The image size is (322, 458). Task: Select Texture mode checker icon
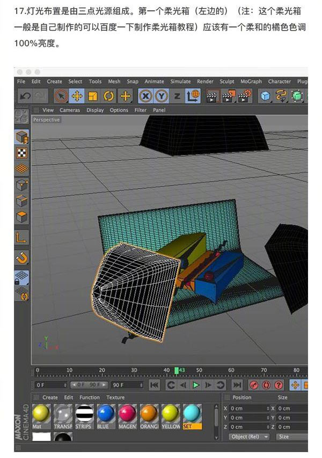point(22,153)
